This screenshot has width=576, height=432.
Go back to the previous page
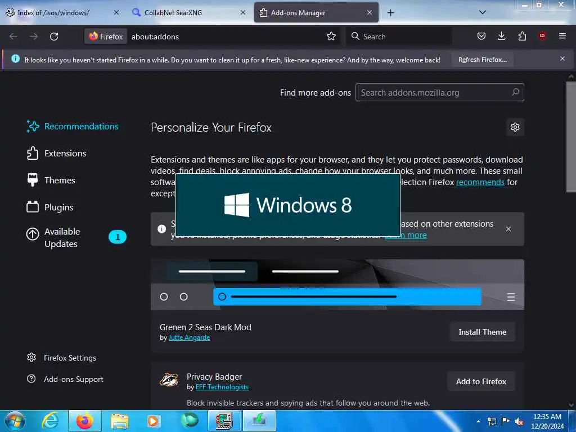tap(13, 37)
